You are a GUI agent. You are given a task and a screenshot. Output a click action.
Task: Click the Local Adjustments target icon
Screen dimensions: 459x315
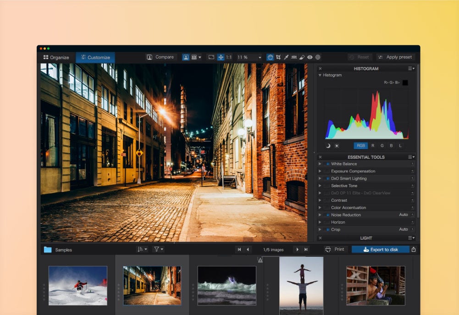click(x=318, y=57)
